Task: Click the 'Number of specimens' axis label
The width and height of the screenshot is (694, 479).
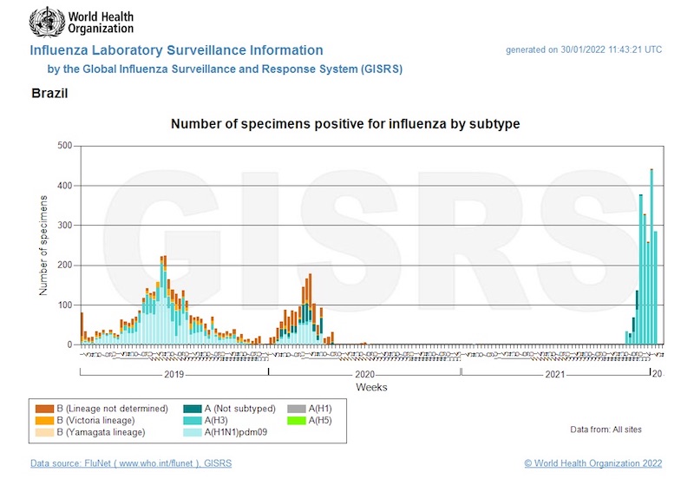Action: (43, 246)
